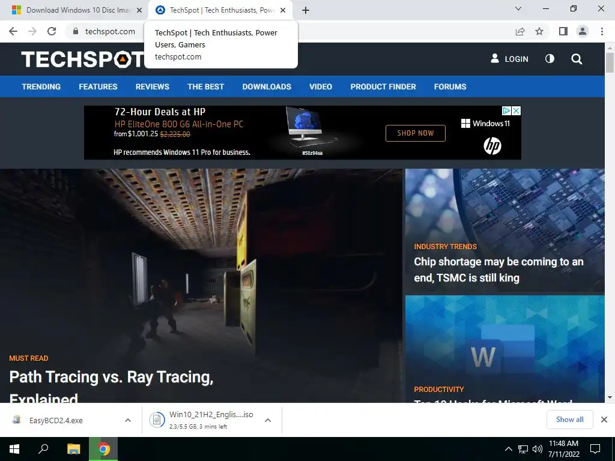The height and width of the screenshot is (461, 615).
Task: Share this page icon in address bar
Action: 520,31
